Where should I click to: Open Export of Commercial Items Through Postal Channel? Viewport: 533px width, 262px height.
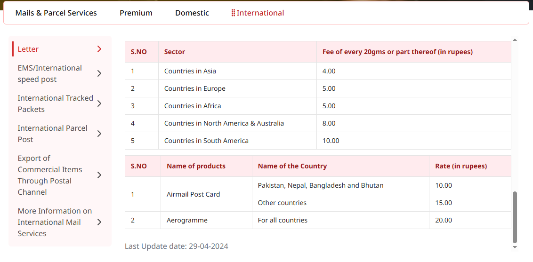(x=50, y=175)
